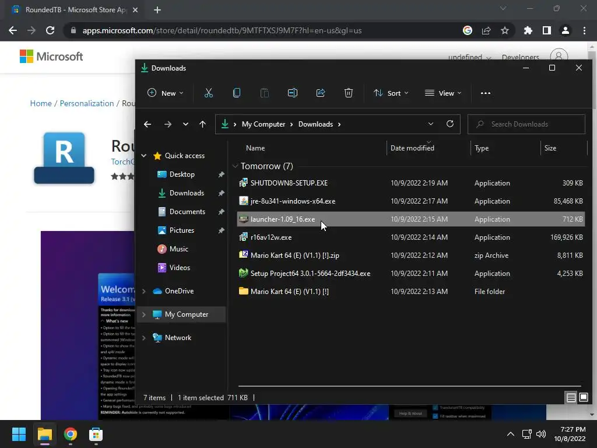Screen dimensions: 597x448
Task: Bookmark this page with star icon
Action: tap(505, 30)
